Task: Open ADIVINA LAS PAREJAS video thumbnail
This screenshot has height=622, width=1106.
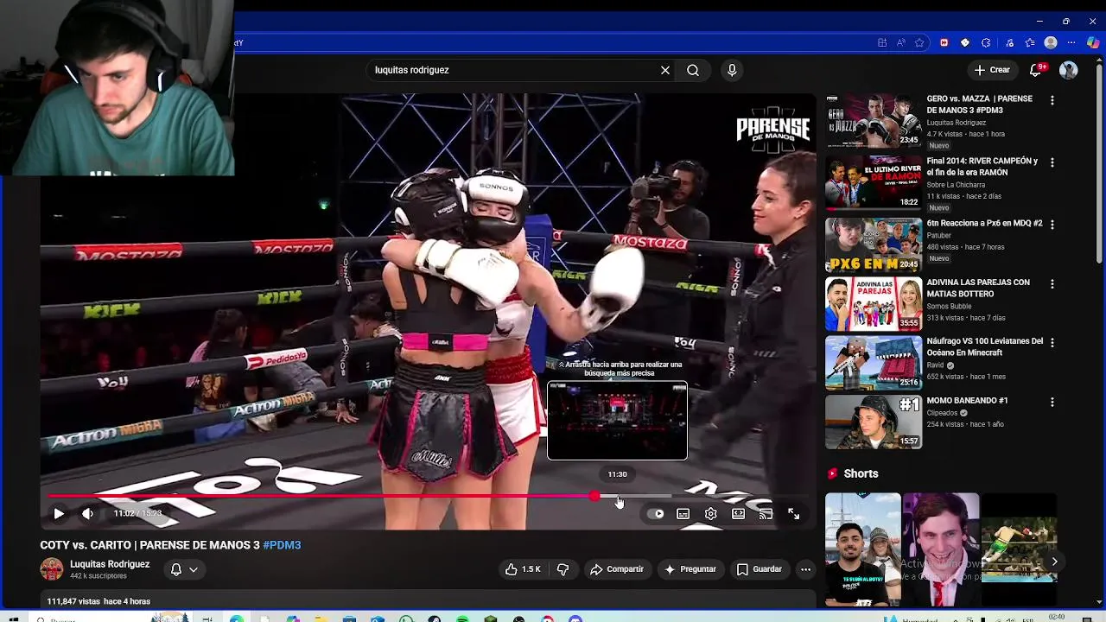Action: tap(874, 304)
